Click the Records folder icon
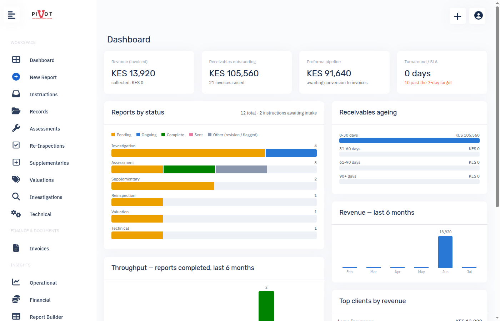The width and height of the screenshot is (500, 321). (x=16, y=111)
